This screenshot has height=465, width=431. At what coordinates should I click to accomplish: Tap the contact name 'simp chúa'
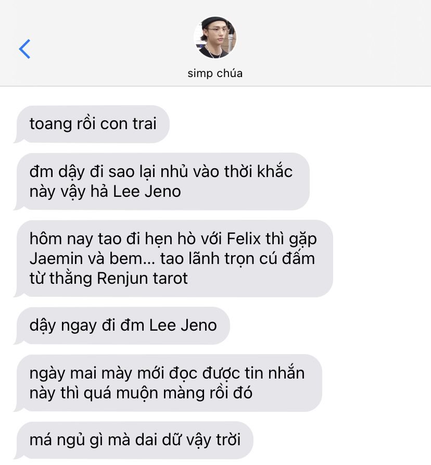[x=215, y=73]
